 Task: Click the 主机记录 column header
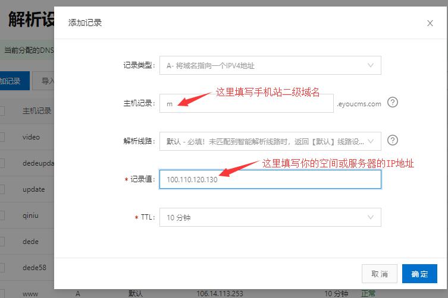click(x=37, y=111)
